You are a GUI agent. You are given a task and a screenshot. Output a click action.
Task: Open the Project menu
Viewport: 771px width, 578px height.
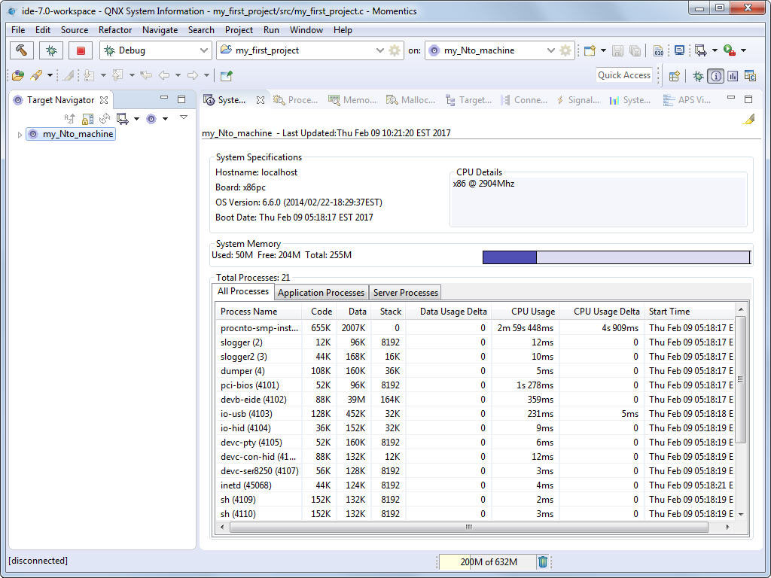tap(239, 30)
